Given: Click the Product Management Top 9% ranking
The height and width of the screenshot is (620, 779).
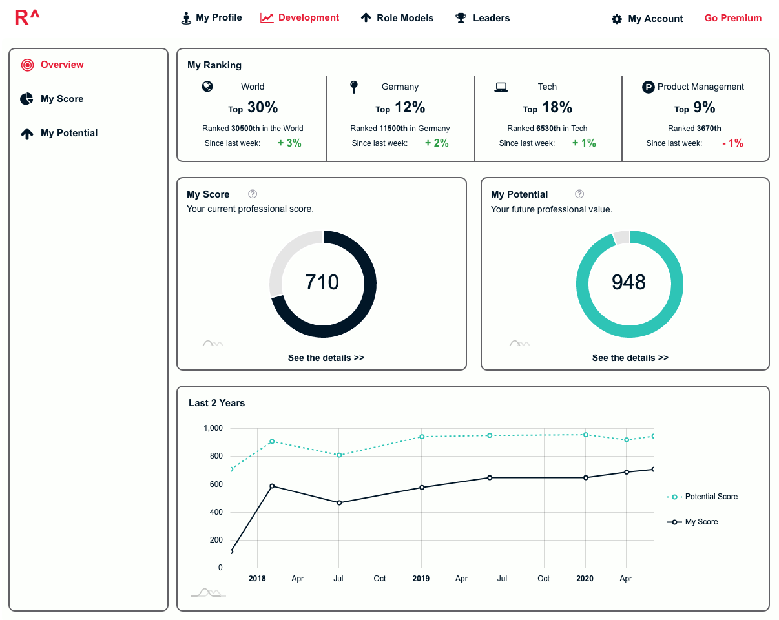Looking at the screenshot, I should [695, 108].
